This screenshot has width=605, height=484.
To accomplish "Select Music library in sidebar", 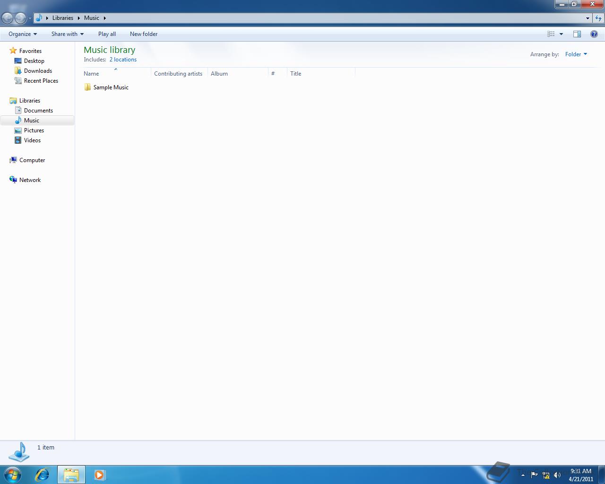I will [x=32, y=121].
